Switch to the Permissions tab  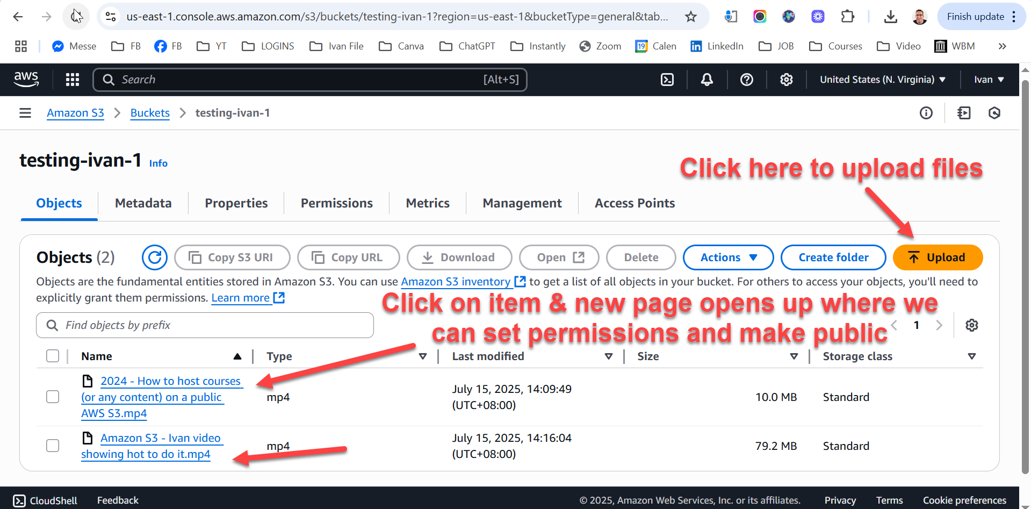pos(336,203)
